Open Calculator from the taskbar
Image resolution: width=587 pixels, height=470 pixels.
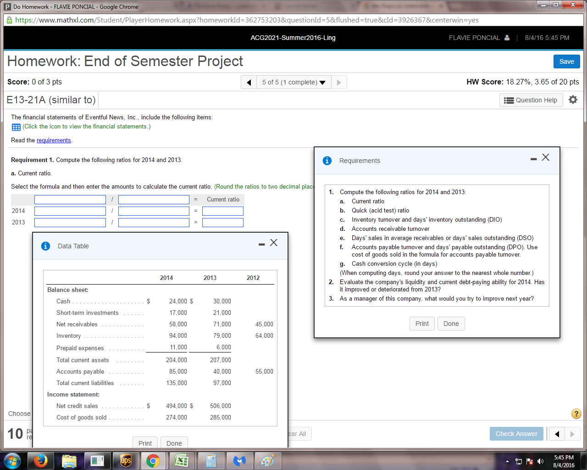(x=210, y=460)
